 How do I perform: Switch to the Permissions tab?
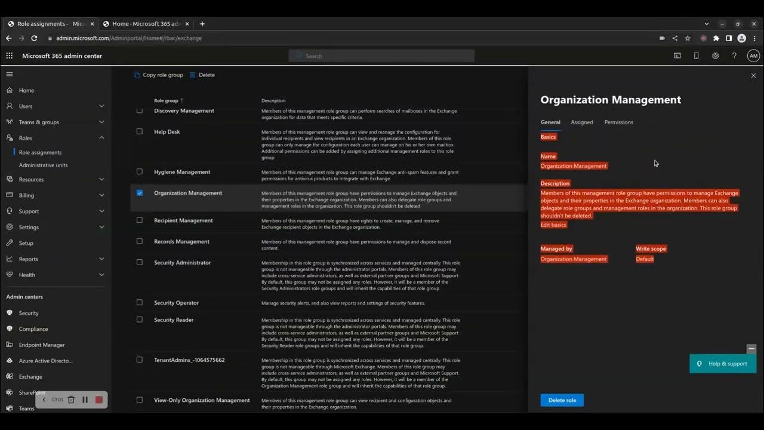618,122
